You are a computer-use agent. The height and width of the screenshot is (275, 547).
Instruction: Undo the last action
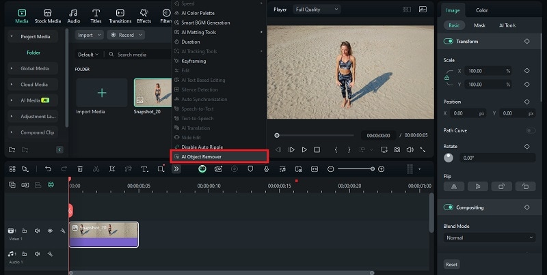48,169
